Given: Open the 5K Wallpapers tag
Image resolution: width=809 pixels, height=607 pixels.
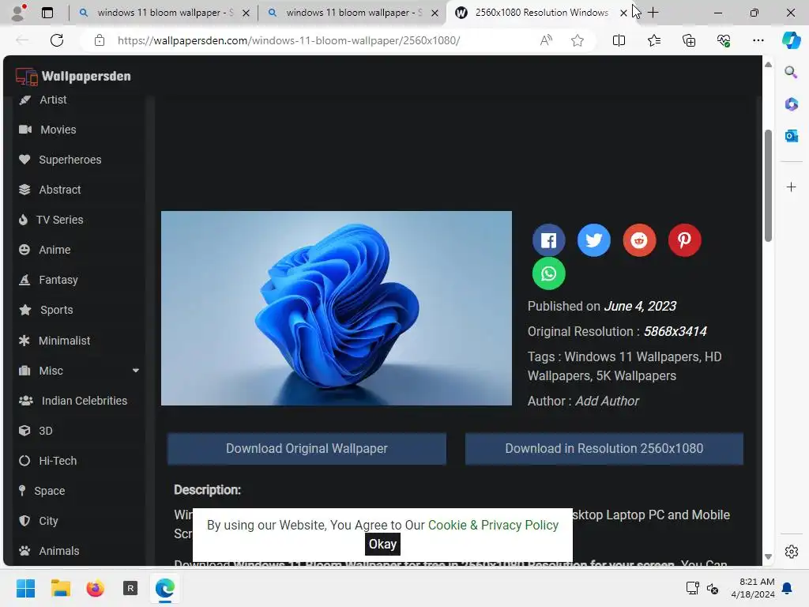Looking at the screenshot, I should [636, 375].
